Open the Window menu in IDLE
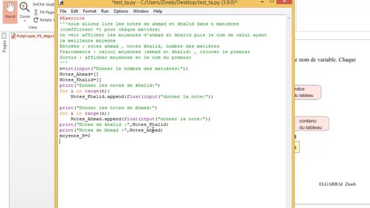370x208 pixels. (x=140, y=12)
